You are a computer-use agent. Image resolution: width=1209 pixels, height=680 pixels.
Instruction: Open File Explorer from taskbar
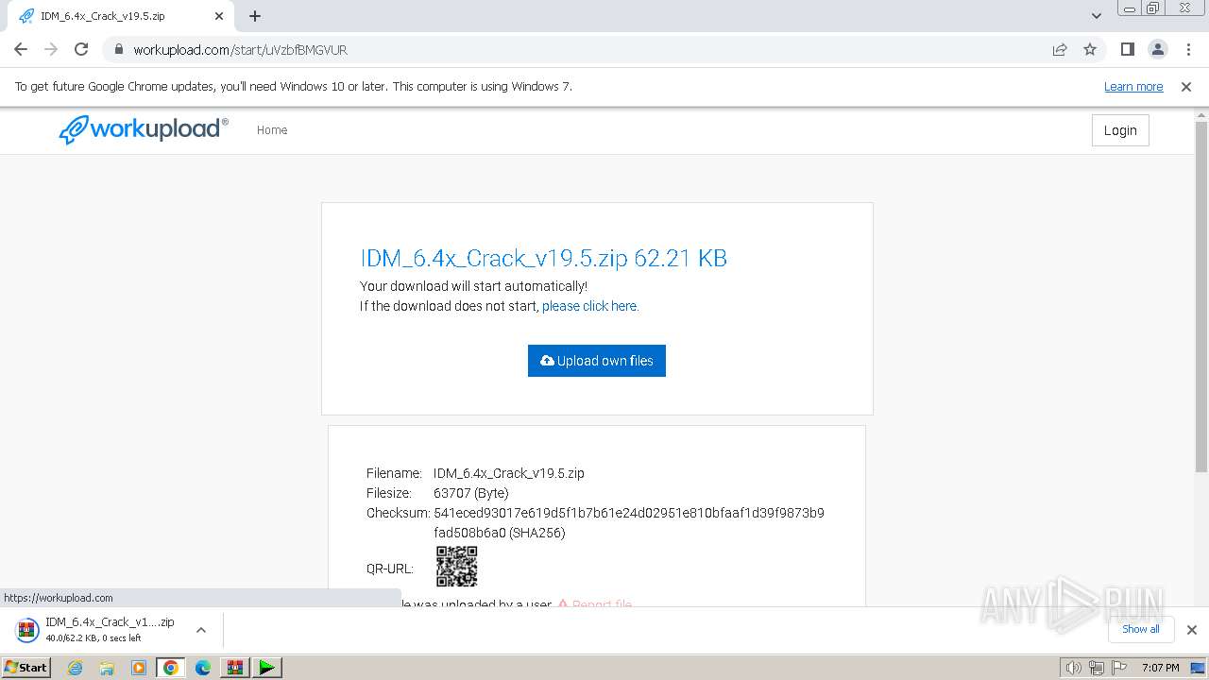107,668
